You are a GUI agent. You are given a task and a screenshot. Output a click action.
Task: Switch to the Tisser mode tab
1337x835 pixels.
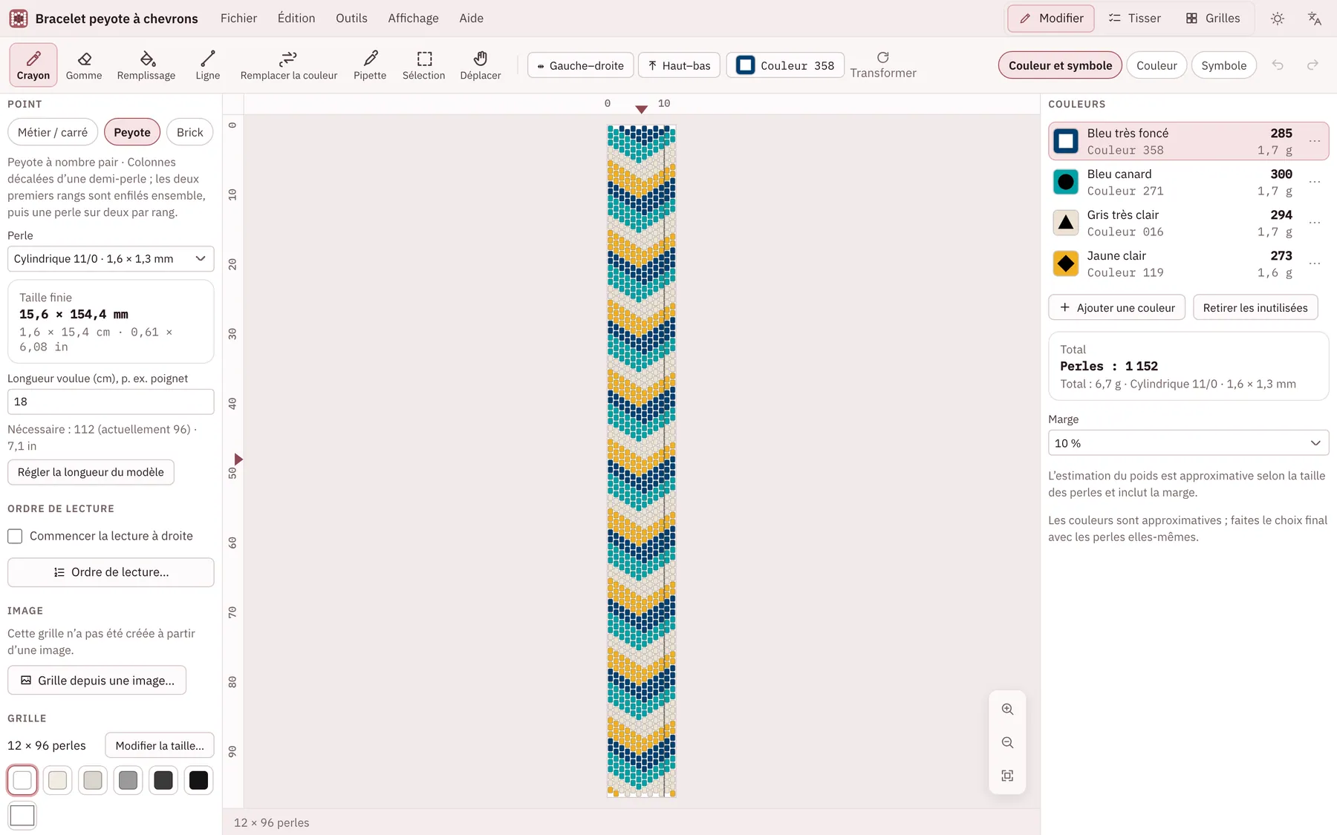click(1134, 19)
